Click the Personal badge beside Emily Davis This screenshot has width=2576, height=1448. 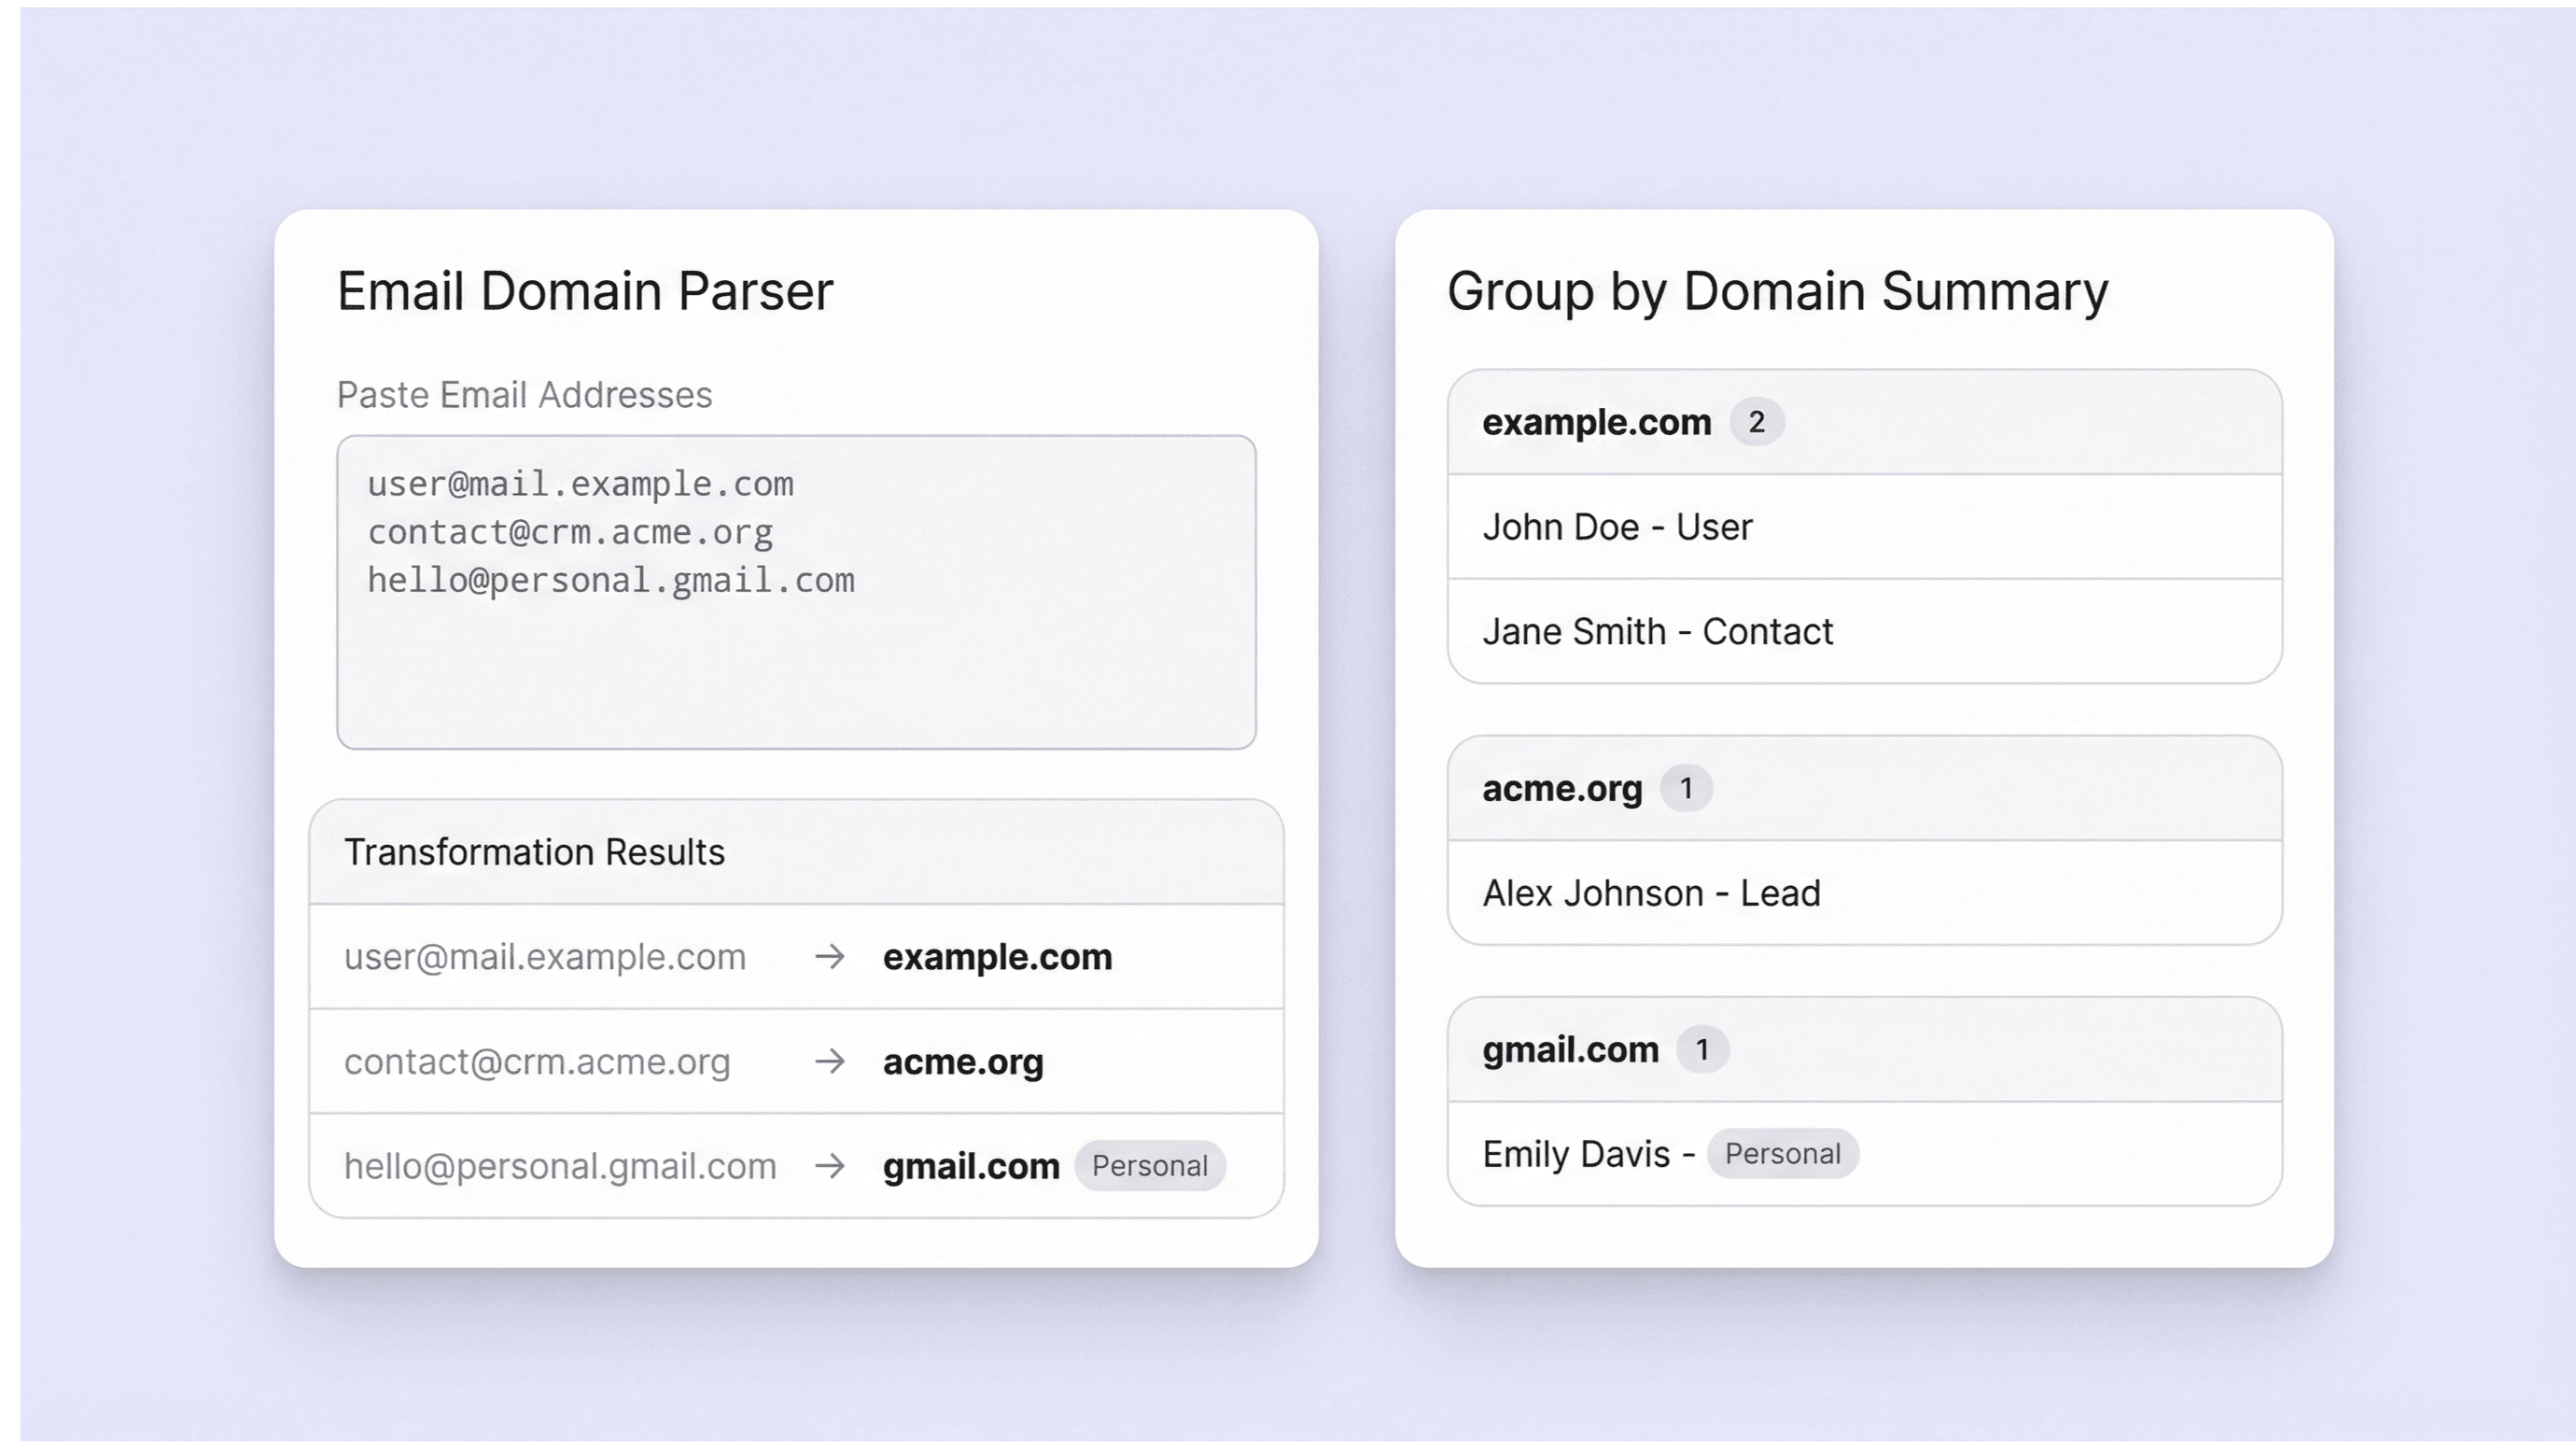[1782, 1154]
